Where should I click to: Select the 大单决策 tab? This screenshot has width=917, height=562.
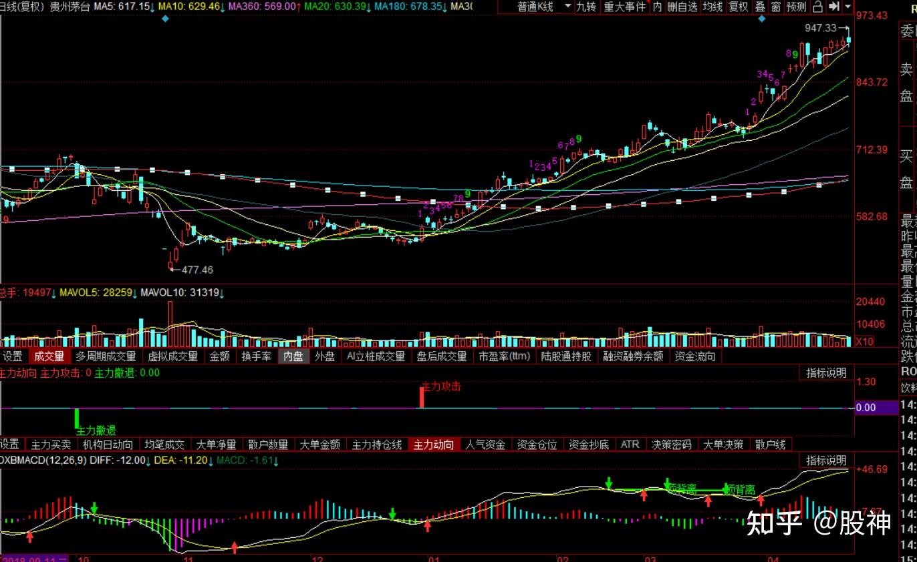[x=724, y=445]
